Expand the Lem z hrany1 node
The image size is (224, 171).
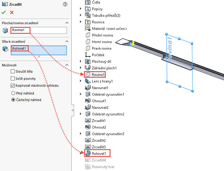click(x=81, y=81)
